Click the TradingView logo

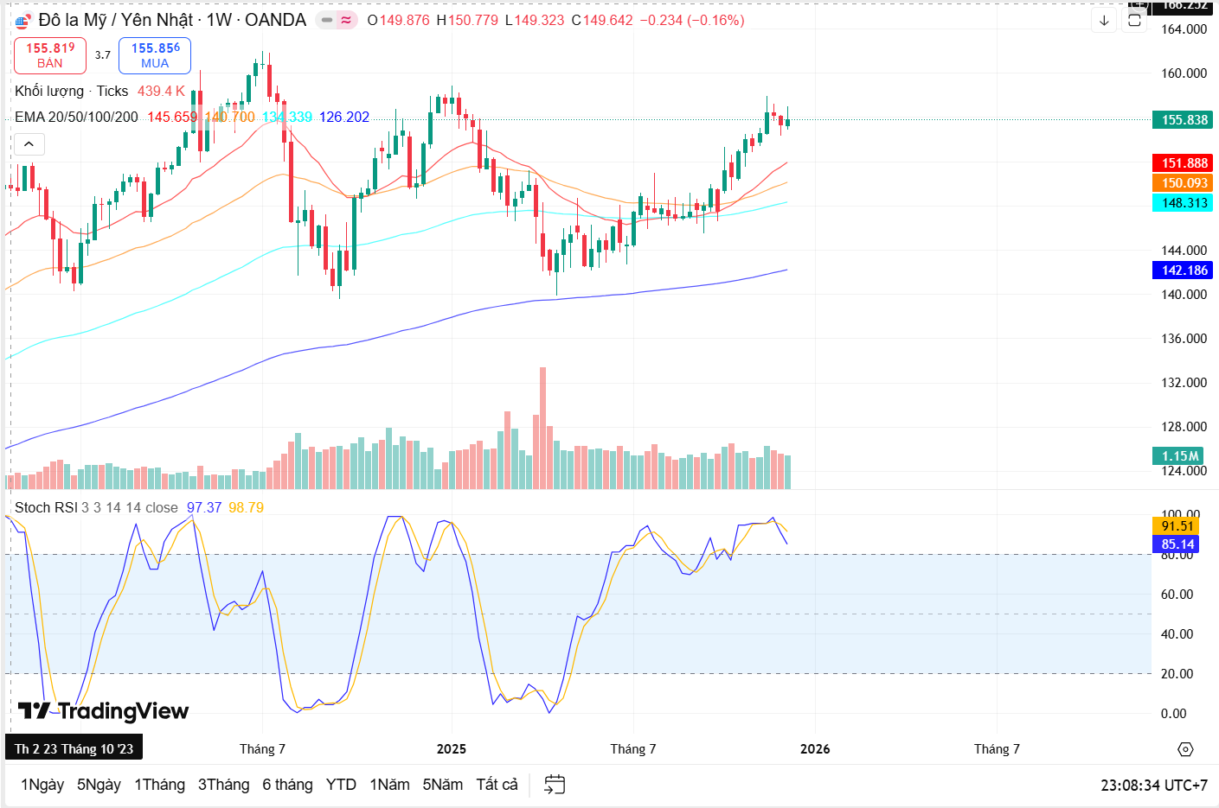pyautogui.click(x=104, y=711)
